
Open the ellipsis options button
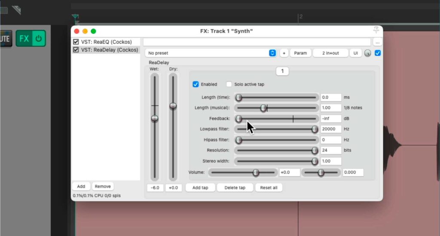377,42
